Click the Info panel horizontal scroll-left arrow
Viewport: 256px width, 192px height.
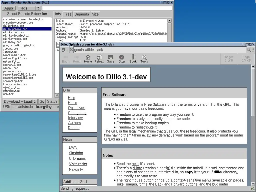coord(57,95)
